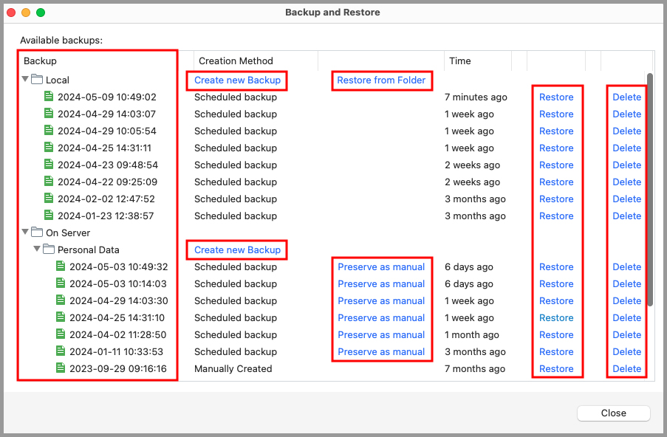The width and height of the screenshot is (667, 437).
Task: Click the Close button
Action: pyautogui.click(x=613, y=413)
